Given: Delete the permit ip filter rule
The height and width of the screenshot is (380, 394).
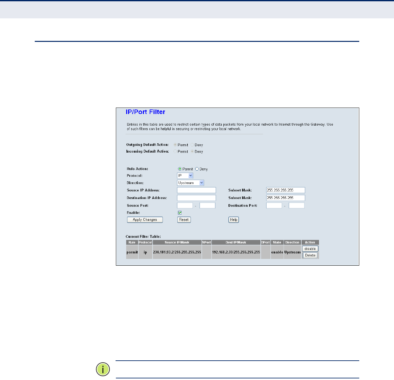Looking at the screenshot, I should point(310,255).
